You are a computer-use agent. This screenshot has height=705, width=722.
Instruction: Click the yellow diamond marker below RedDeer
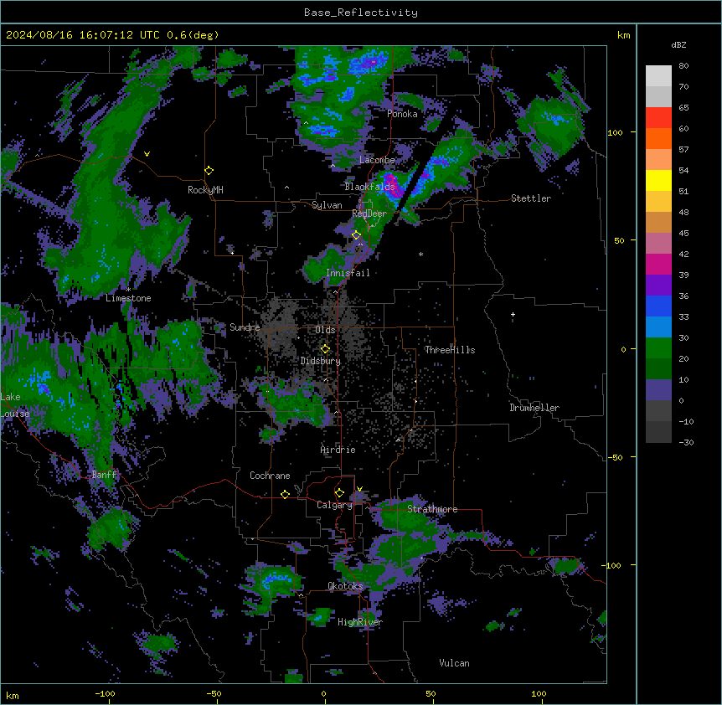pos(356,235)
